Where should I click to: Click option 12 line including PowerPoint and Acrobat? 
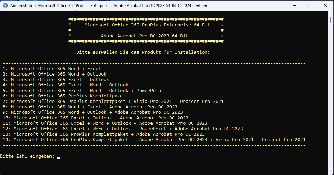click(123, 129)
